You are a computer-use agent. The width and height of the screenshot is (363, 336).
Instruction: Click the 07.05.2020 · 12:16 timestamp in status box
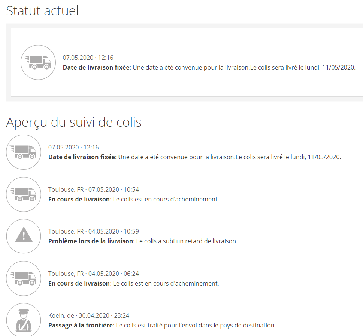[88, 58]
